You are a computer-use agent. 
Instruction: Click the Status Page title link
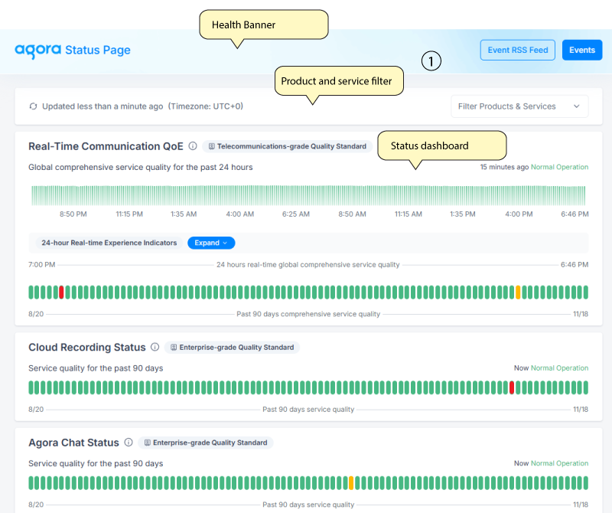98,50
